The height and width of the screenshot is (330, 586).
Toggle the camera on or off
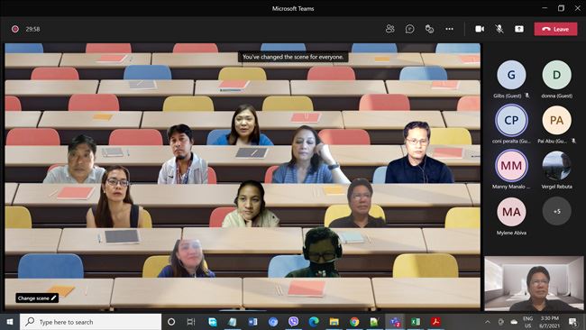tap(480, 29)
